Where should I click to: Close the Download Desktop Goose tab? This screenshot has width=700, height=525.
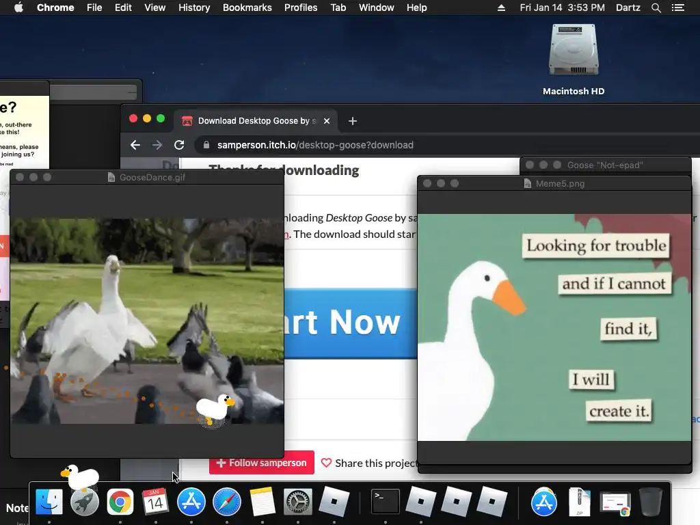[x=327, y=121]
